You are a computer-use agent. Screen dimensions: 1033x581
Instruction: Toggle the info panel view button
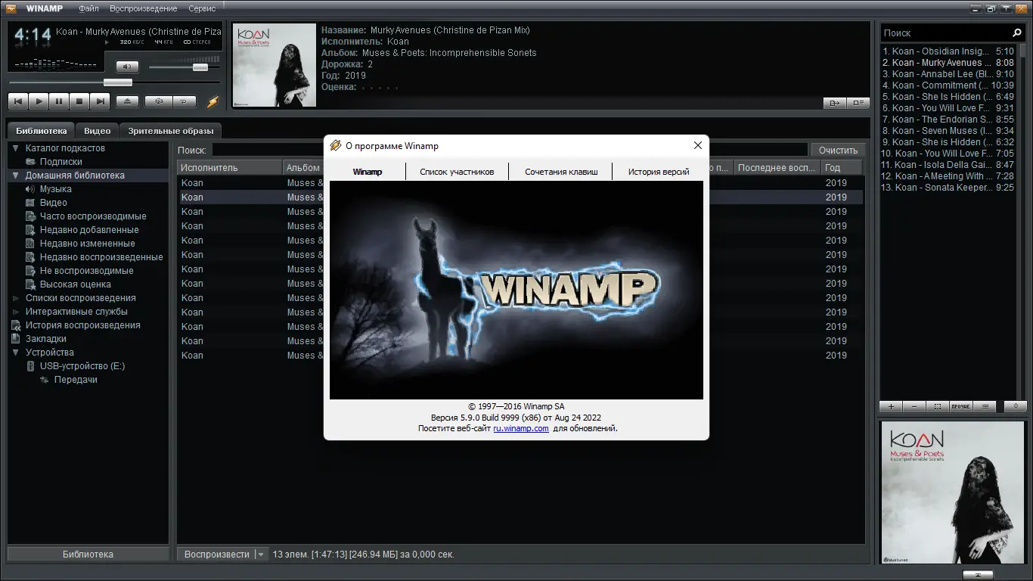pyautogui.click(x=858, y=103)
